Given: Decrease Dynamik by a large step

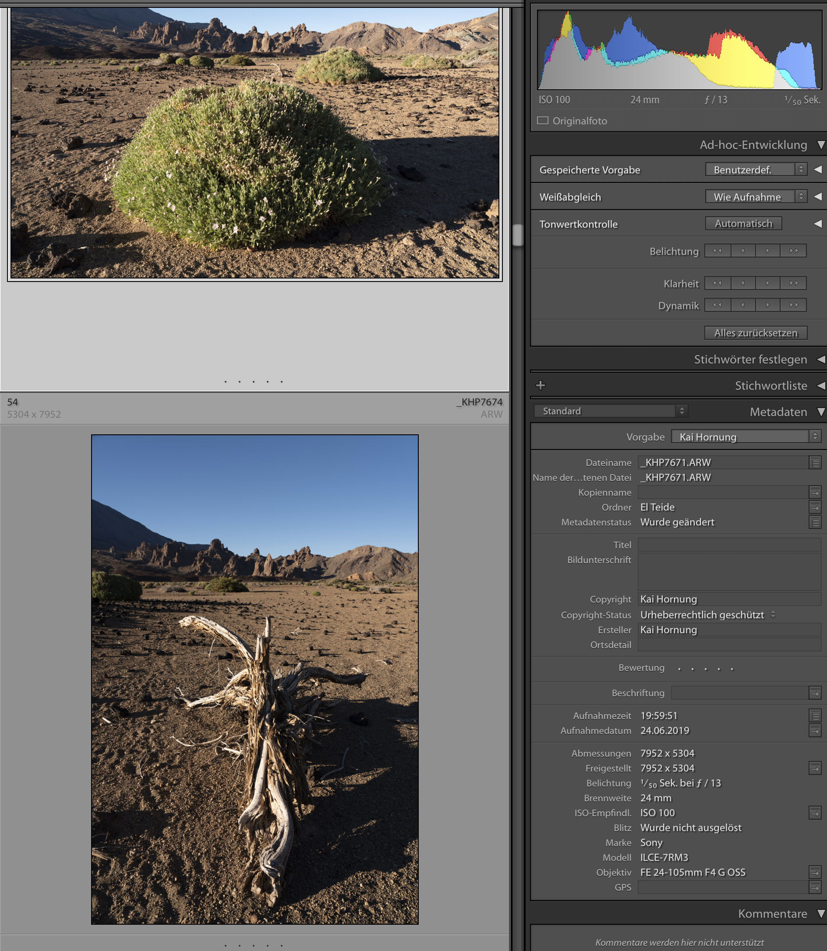Looking at the screenshot, I should 717,305.
